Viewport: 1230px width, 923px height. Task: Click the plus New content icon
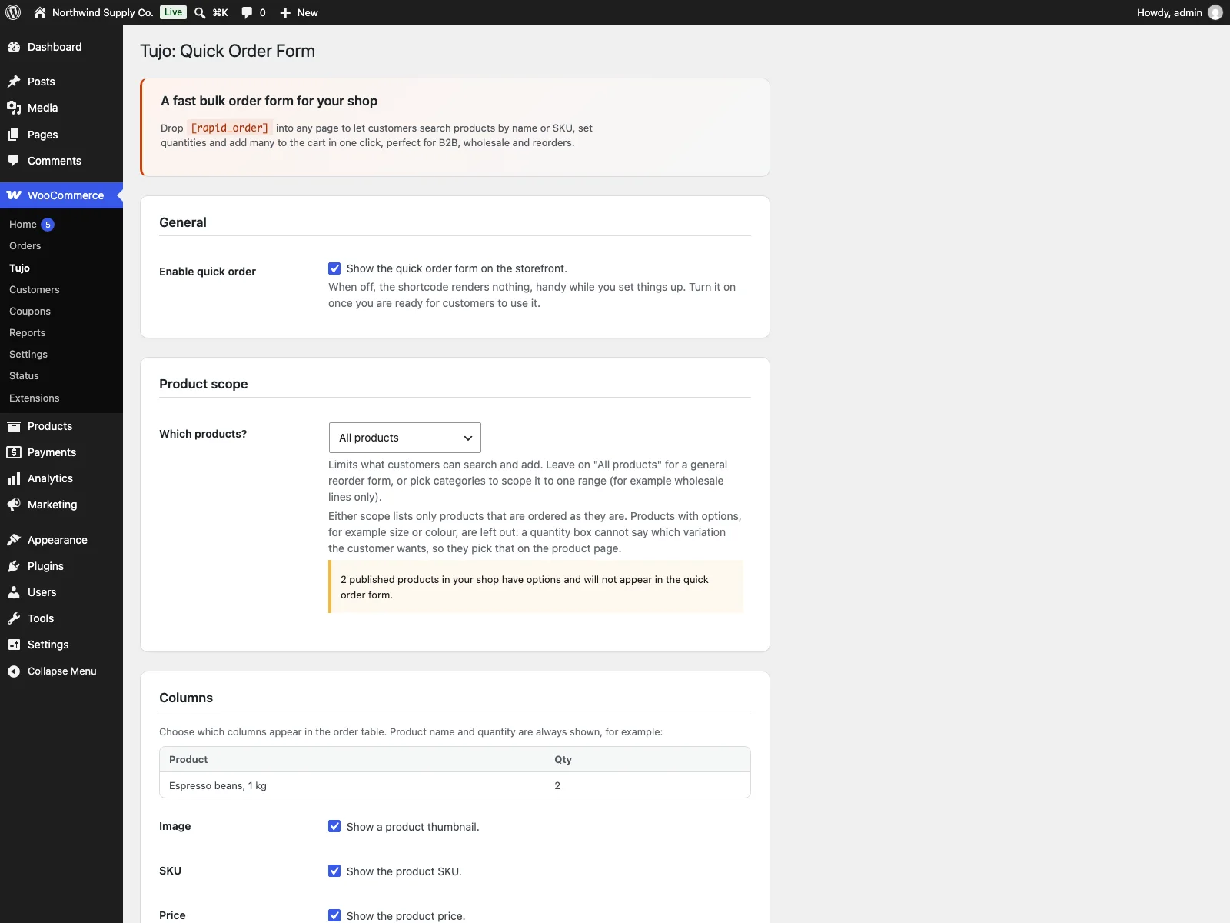pos(285,12)
